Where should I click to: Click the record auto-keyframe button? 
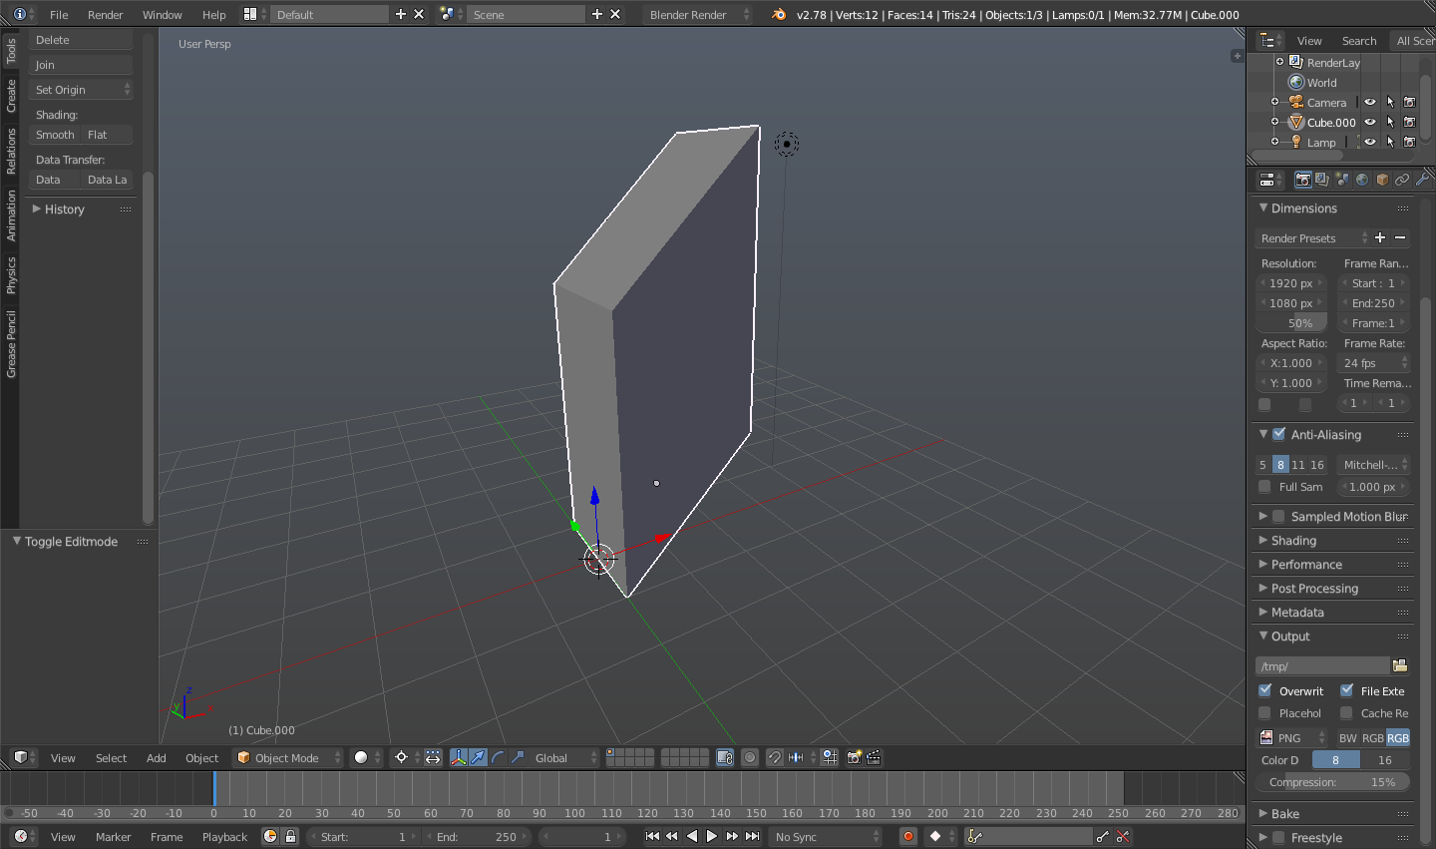click(907, 837)
